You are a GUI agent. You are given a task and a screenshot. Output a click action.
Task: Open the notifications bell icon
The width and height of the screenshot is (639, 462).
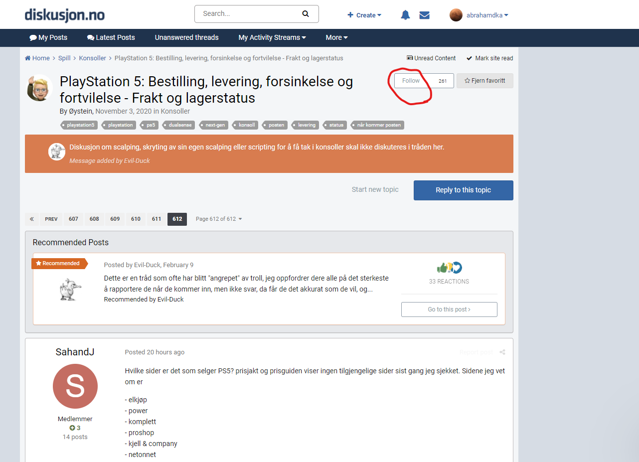405,15
